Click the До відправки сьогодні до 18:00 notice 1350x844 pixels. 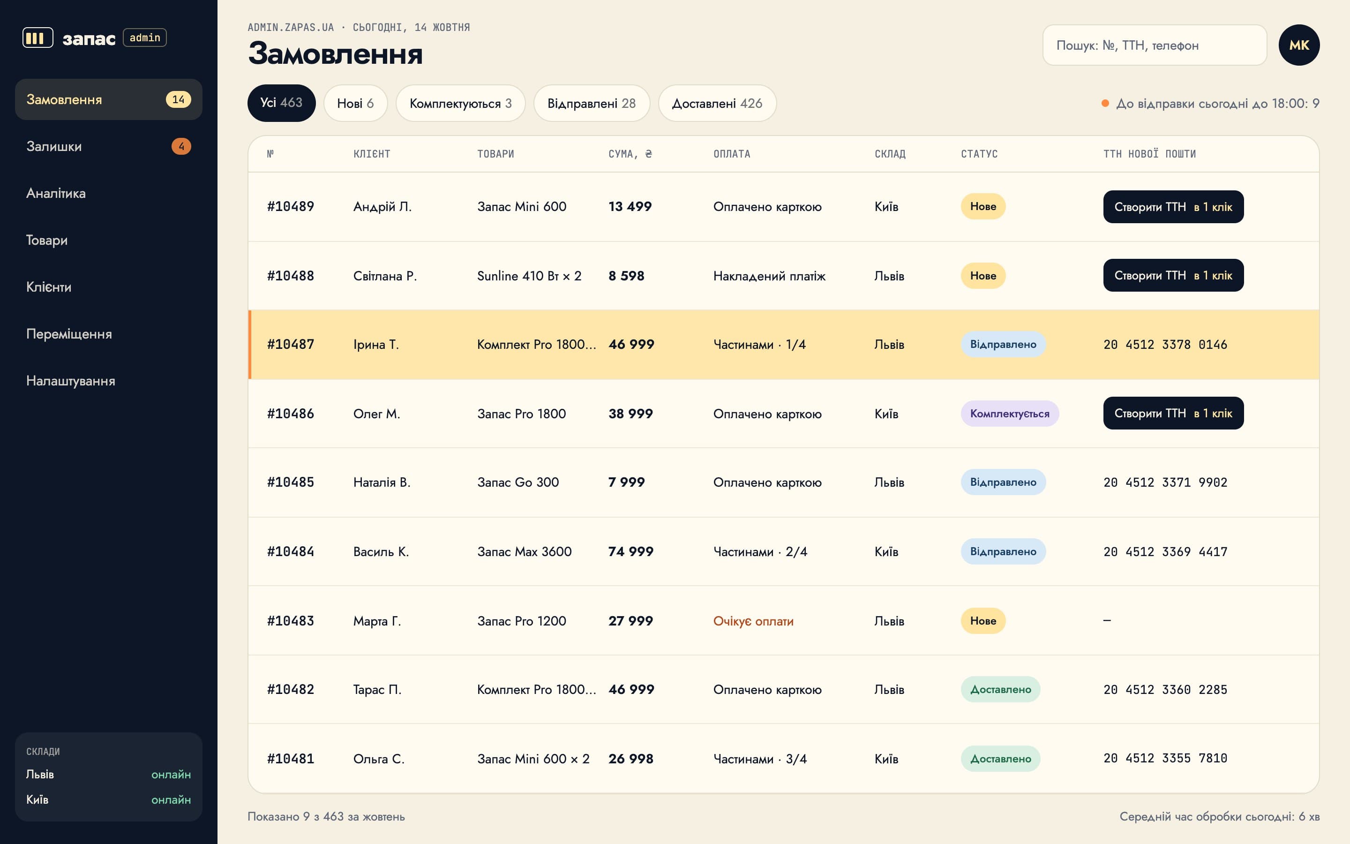click(1210, 103)
